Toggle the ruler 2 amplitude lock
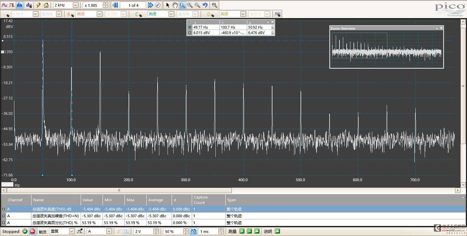The width and height of the screenshot is (467, 236). tap(272, 33)
